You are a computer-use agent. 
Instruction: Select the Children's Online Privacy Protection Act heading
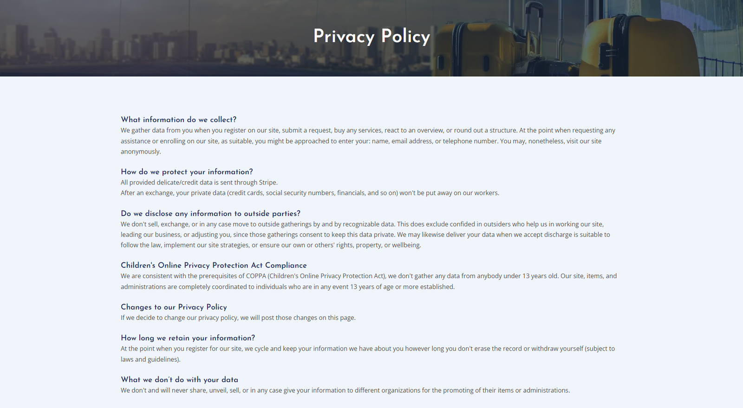click(x=214, y=266)
